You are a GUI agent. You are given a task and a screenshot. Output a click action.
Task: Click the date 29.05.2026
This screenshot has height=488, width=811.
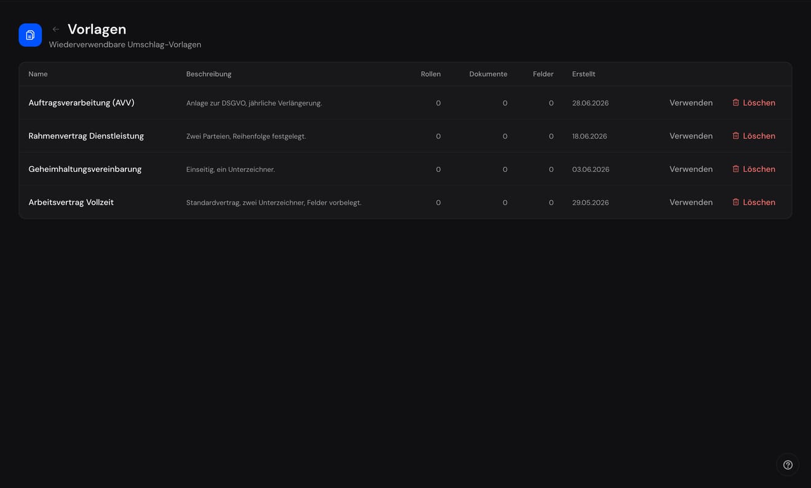590,203
